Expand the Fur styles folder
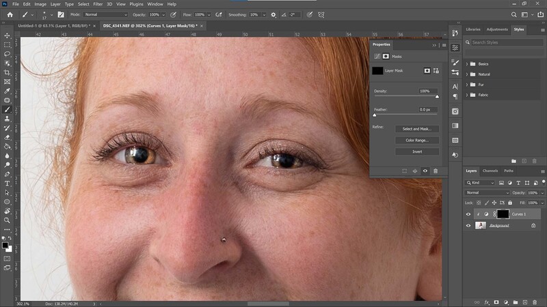Image resolution: width=547 pixels, height=307 pixels. (x=467, y=85)
